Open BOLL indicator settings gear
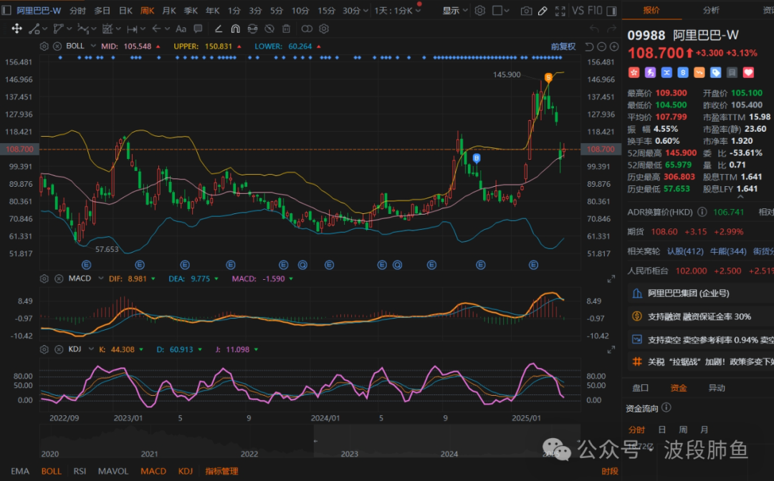Image resolution: width=774 pixels, height=481 pixels. click(x=44, y=47)
